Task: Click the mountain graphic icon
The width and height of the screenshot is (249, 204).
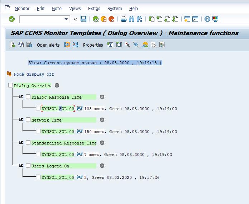Action: (145, 45)
